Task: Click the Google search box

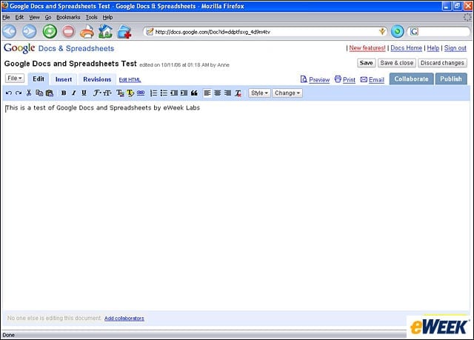Action: (444, 31)
